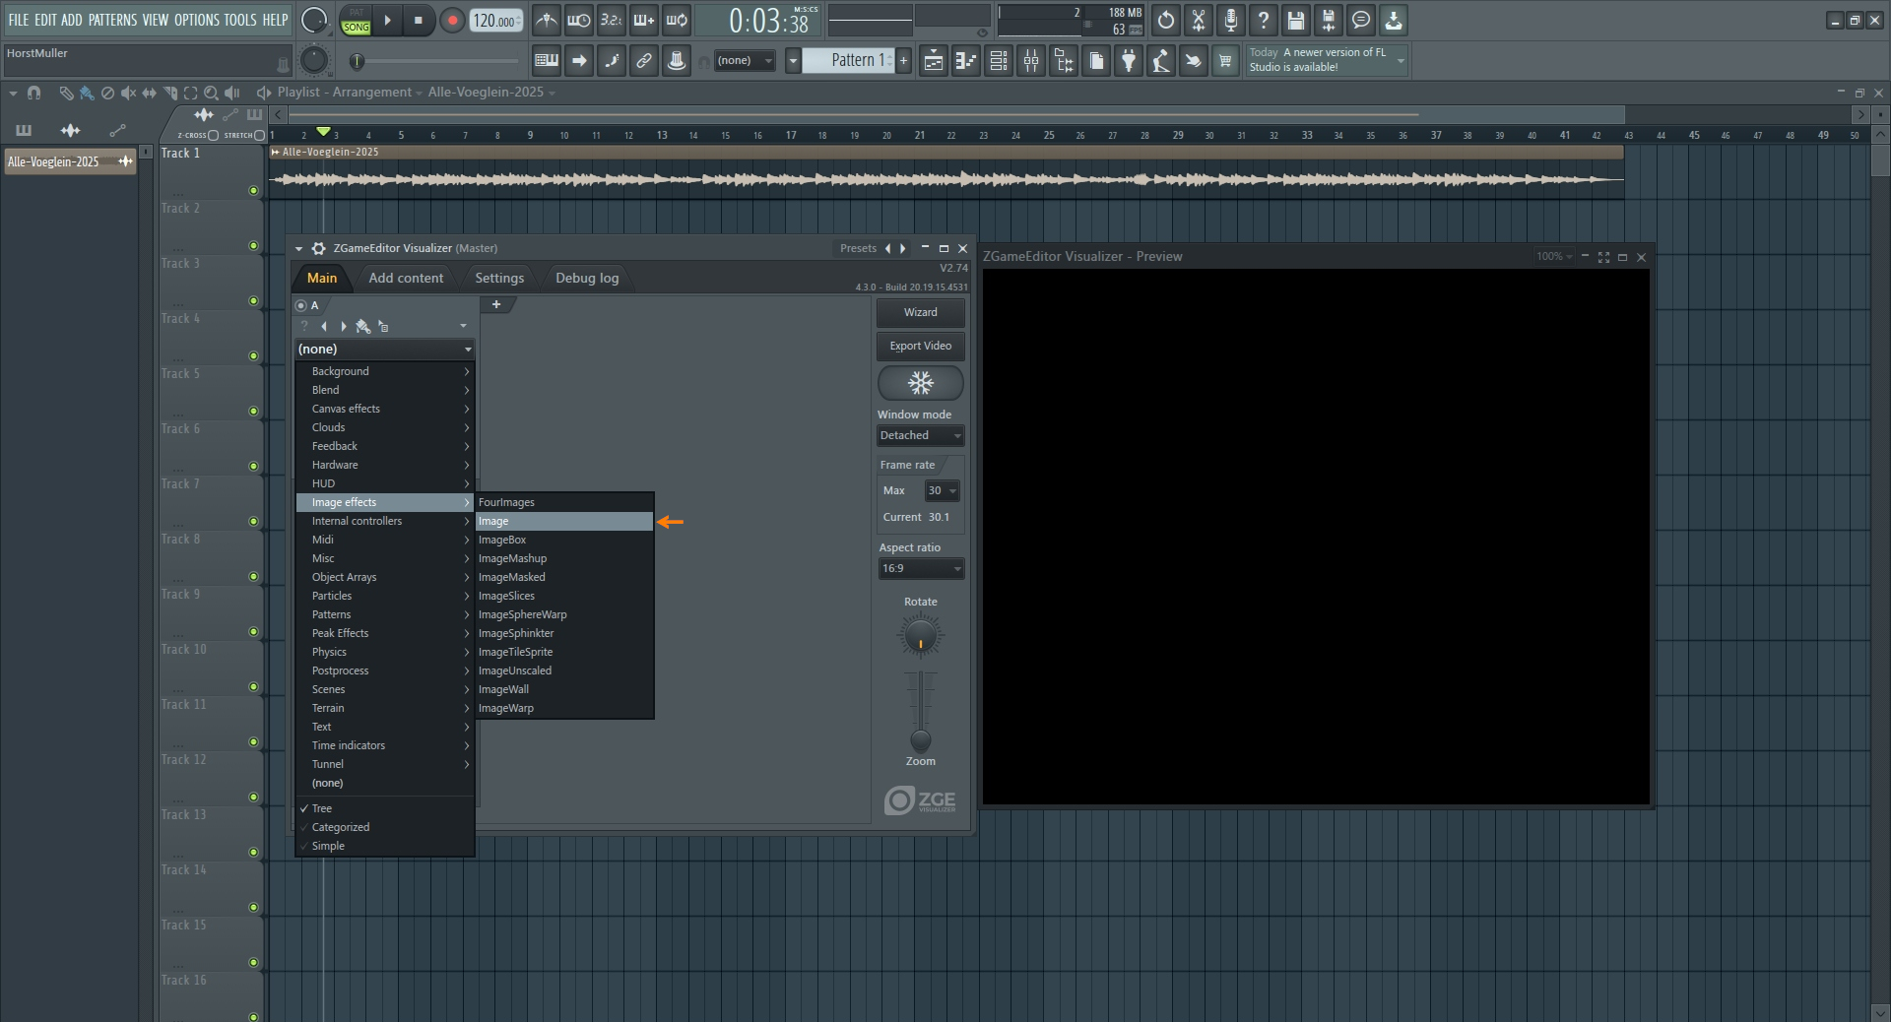The image size is (1891, 1022).
Task: Open the PATTERNS menu
Action: [112, 20]
